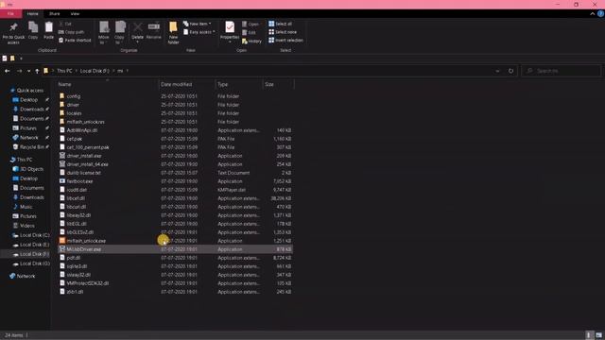Screen dimensions: 605x340
Task: Sort by the Name column header
Action: pos(64,84)
